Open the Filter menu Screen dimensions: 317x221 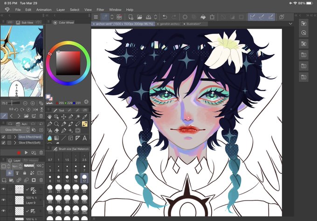pyautogui.click(x=100, y=10)
